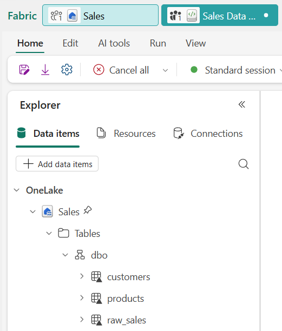Select the Tables folder label

(x=87, y=234)
